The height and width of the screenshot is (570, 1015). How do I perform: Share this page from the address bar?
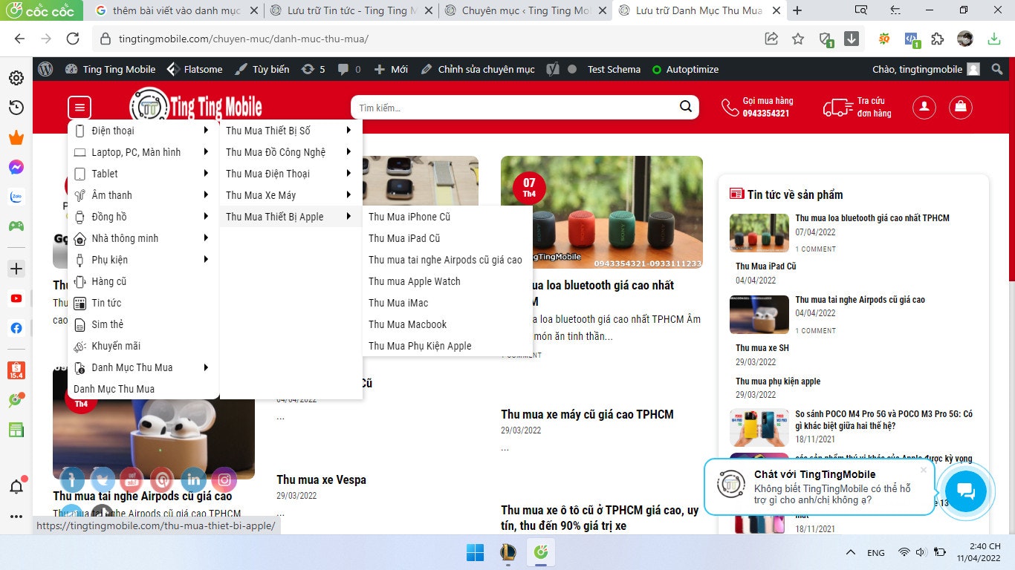(771, 39)
